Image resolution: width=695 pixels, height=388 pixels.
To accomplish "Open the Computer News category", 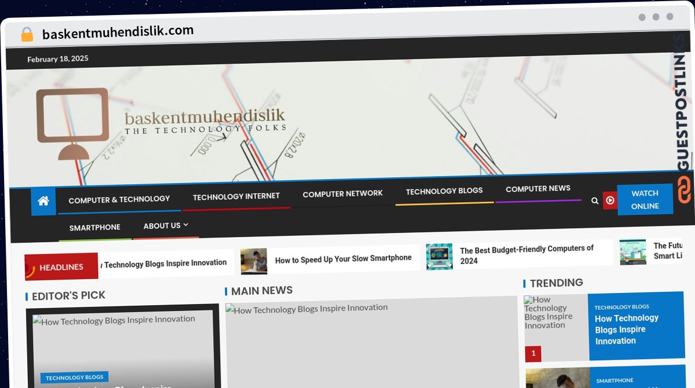I will pos(538,189).
